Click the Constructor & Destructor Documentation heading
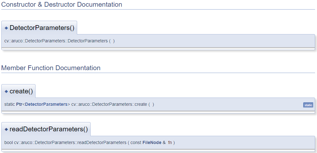Viewport: 317px width, 153px height. 62,5
